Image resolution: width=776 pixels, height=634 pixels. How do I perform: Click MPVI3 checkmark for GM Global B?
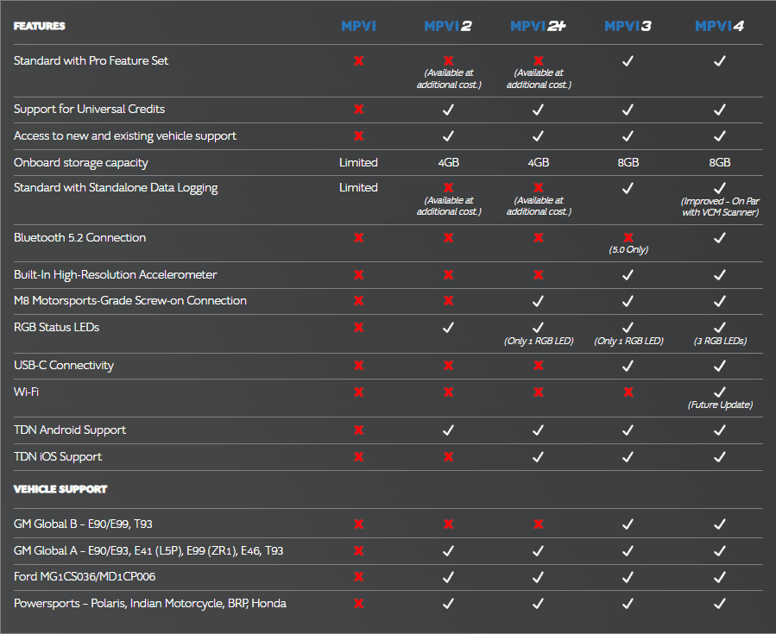(628, 524)
